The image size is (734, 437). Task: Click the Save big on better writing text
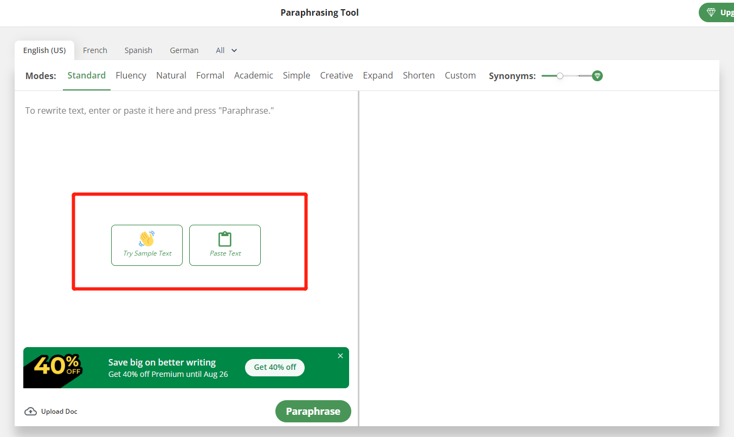[162, 362]
